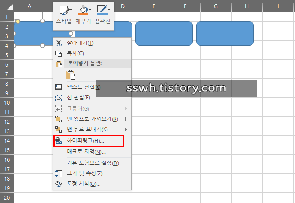Select column G header

pos(216,6)
